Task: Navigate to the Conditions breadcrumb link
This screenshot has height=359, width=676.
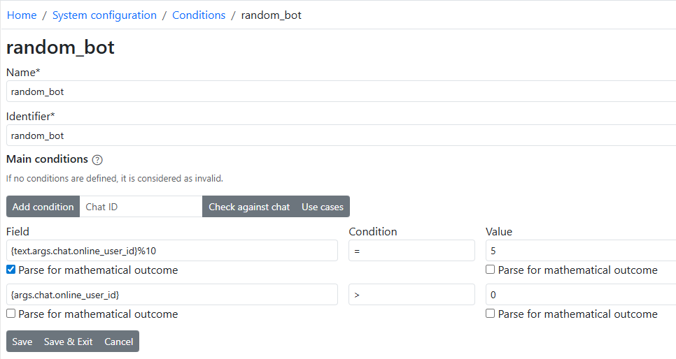Action: (x=199, y=15)
